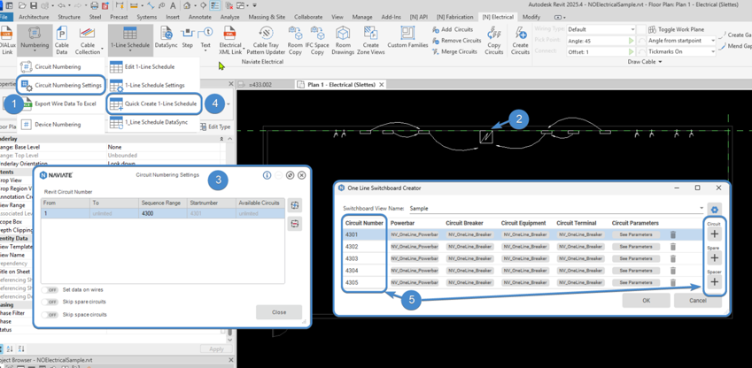Expand Switchboard View Name dropdown
Viewport: 752px width, 368px height.
click(x=702, y=209)
